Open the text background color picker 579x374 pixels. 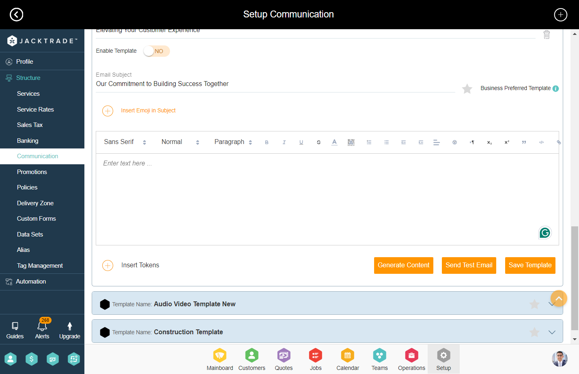click(351, 142)
